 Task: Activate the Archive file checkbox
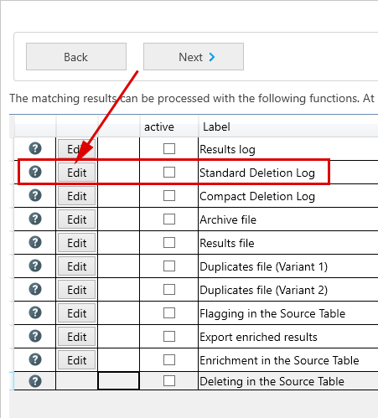[169, 219]
